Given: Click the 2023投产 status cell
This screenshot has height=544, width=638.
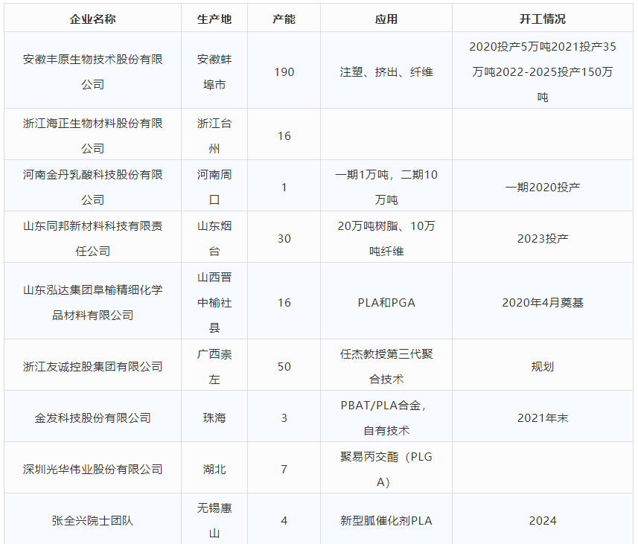Looking at the screenshot, I should pyautogui.click(x=543, y=238).
